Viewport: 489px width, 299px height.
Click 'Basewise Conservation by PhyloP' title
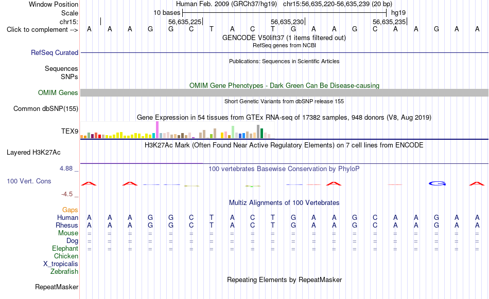click(284, 169)
